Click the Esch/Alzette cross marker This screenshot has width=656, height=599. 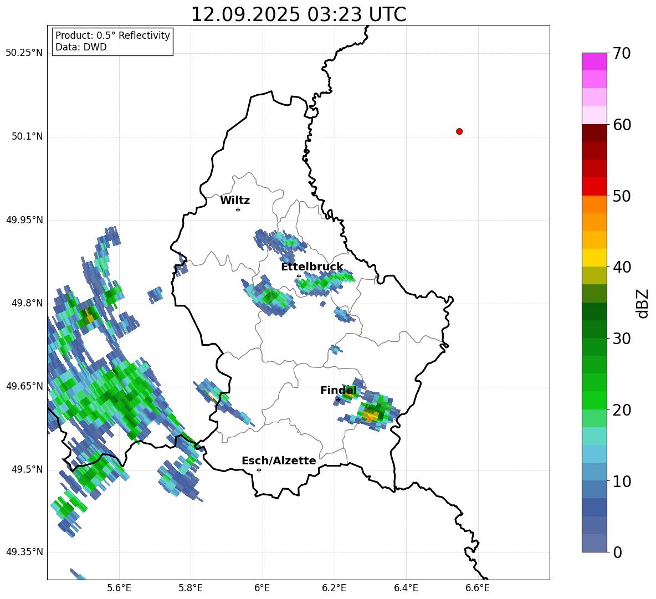coord(259,470)
